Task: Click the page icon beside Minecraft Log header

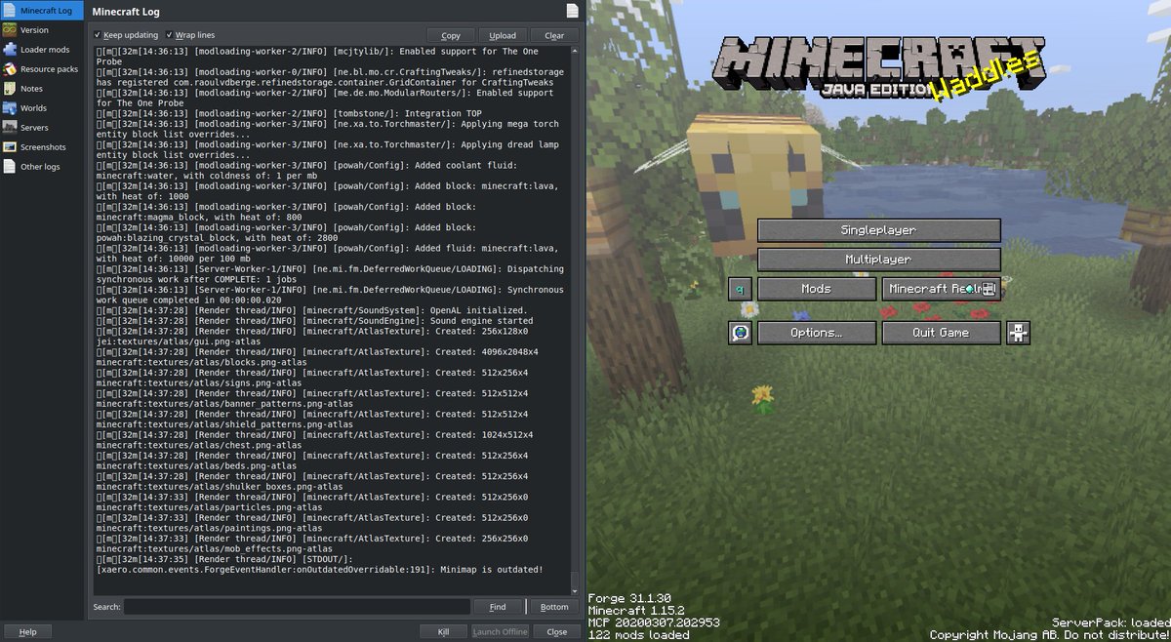Action: click(x=572, y=11)
